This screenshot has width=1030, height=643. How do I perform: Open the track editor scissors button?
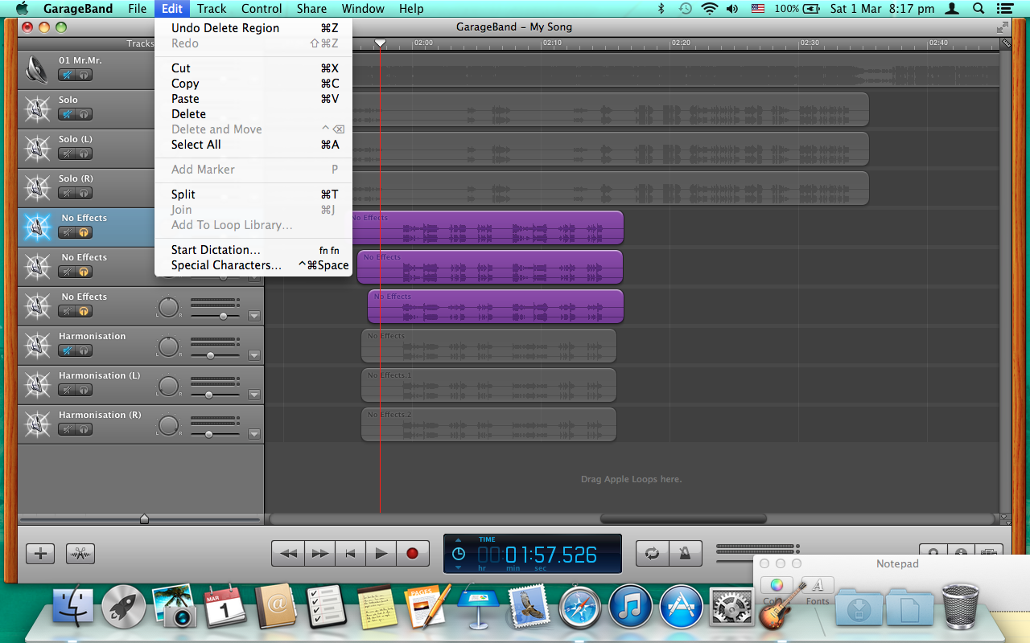click(80, 553)
